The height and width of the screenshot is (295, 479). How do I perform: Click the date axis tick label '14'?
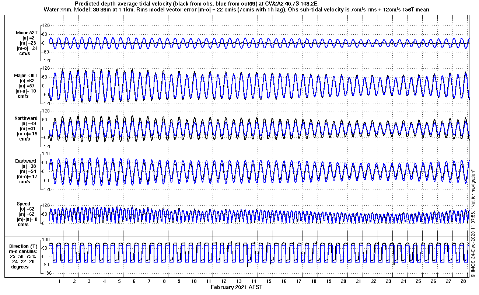point(254,281)
